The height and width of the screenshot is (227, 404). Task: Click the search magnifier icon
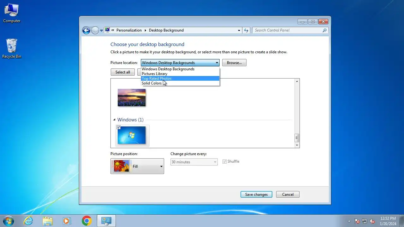click(324, 30)
